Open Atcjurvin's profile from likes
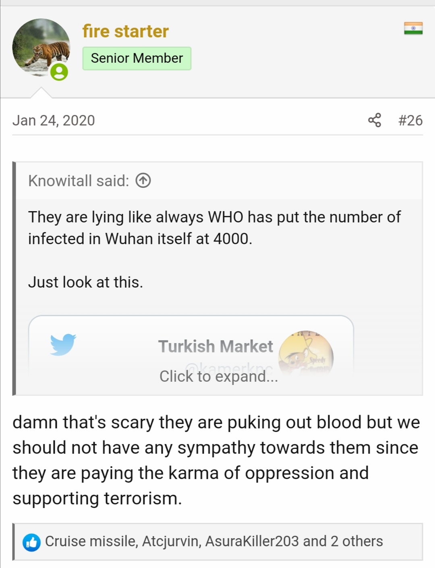 (x=170, y=541)
